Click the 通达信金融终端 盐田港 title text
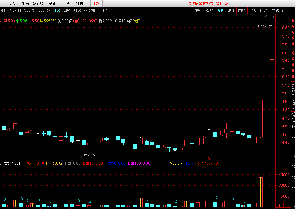Screen dimensions: 295x209 (x=208, y=4)
